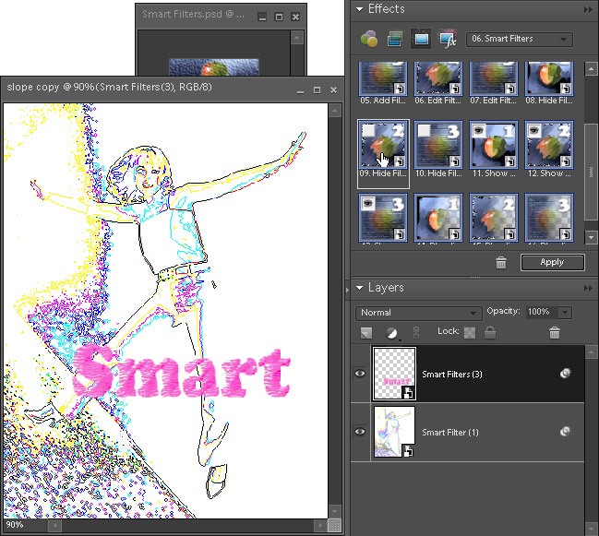This screenshot has height=536, width=599.
Task: Close the slope copy document window
Action: 333,90
